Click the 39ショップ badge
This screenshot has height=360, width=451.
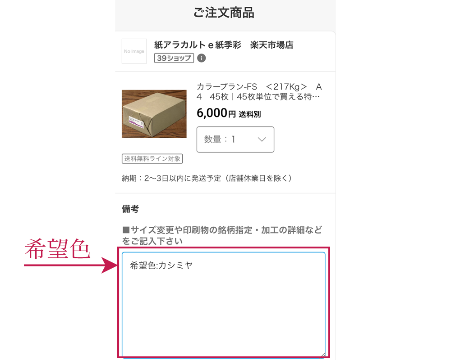174,58
